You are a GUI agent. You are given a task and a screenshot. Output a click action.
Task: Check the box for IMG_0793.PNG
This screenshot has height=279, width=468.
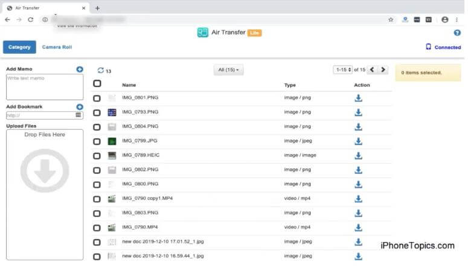tap(97, 112)
